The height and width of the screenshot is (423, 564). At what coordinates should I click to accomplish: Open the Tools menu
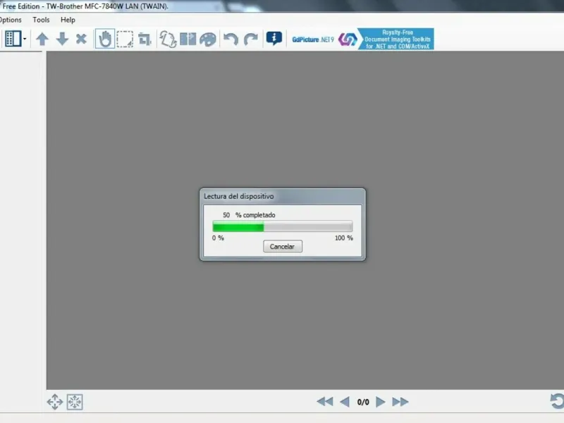(41, 20)
